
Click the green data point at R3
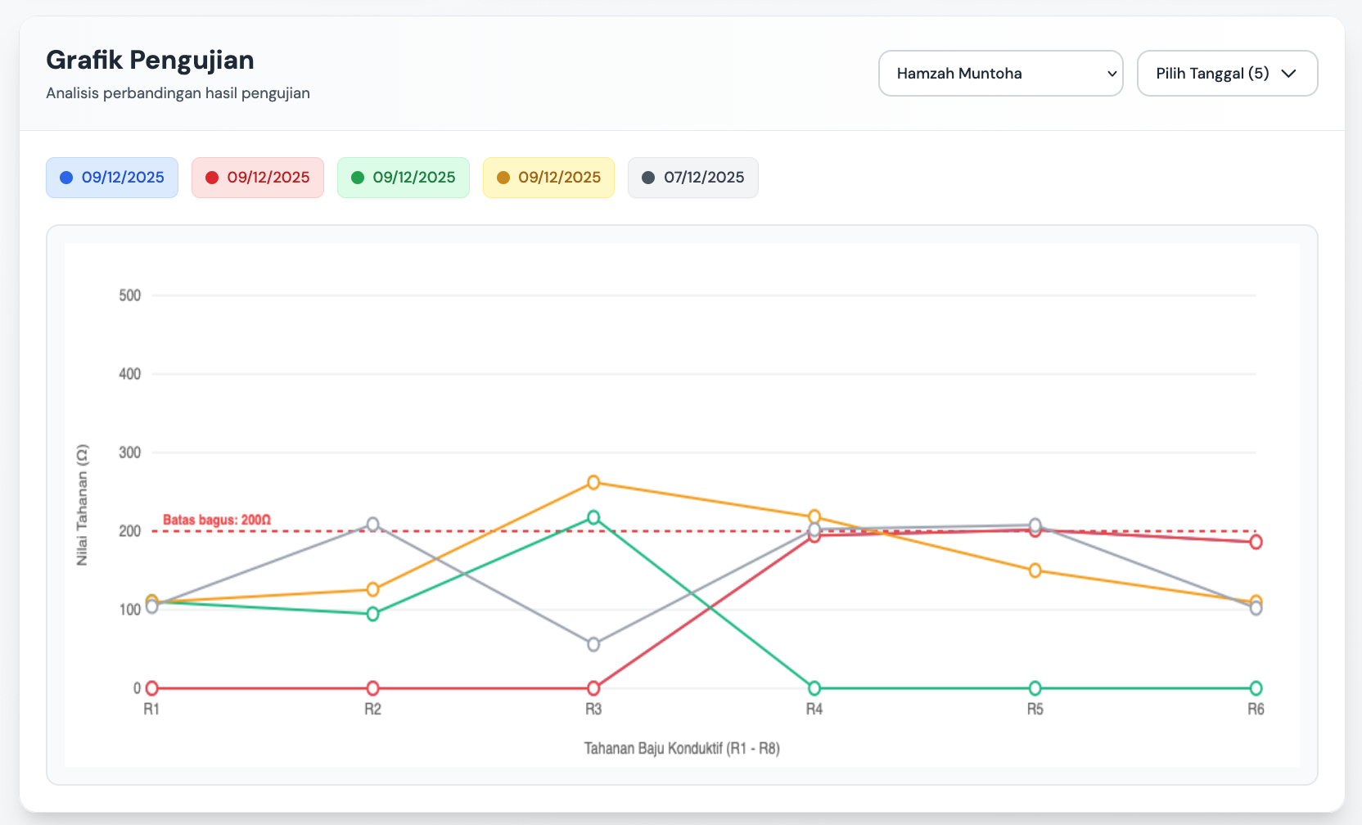(593, 516)
